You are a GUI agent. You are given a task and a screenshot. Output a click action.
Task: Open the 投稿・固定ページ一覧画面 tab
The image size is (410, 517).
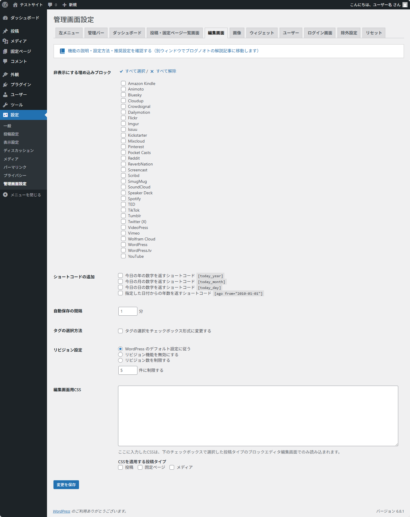175,33
